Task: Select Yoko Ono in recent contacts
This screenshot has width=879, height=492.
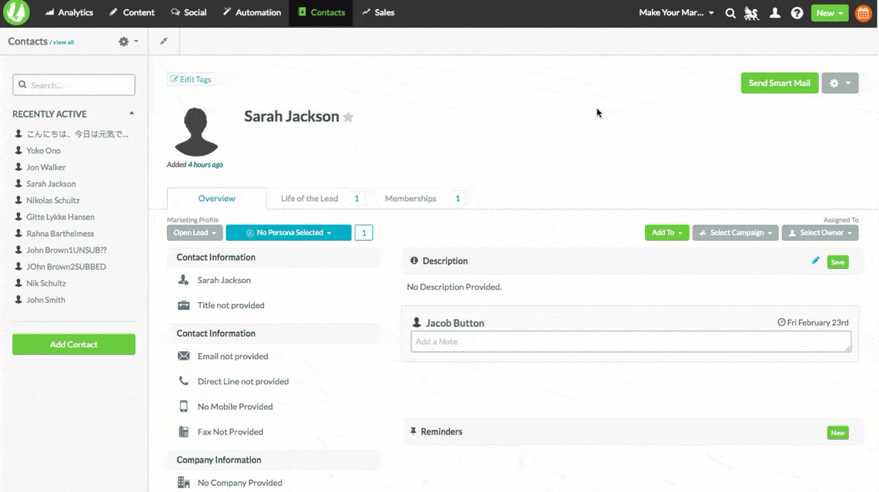Action: (43, 151)
